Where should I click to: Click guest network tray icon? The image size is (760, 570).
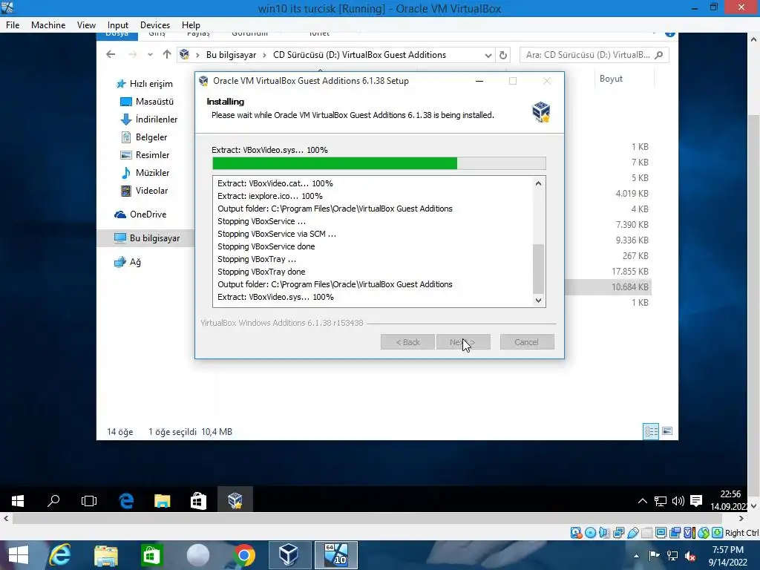coord(660,501)
